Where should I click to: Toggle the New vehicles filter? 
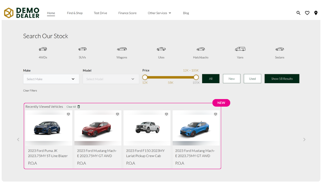point(232,79)
